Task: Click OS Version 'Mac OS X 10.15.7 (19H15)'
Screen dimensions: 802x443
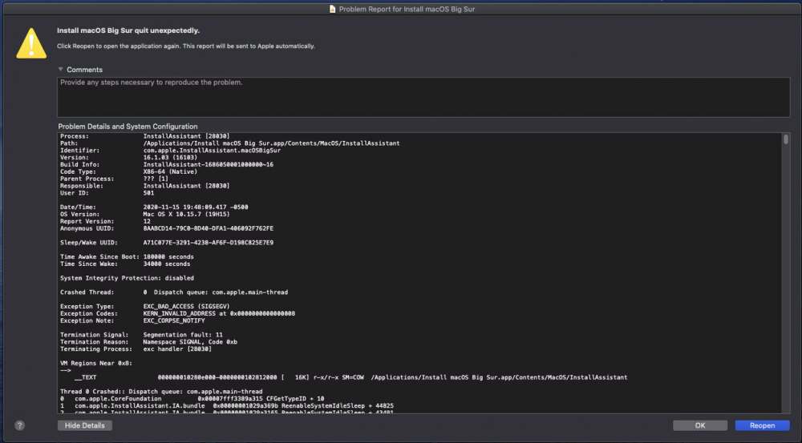Action: (186, 215)
